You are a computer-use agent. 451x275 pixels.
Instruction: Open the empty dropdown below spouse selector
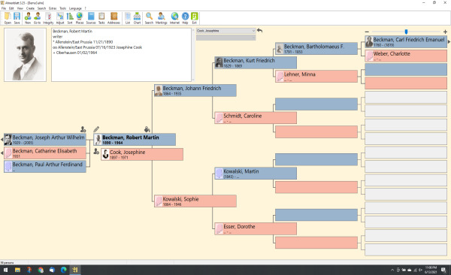(x=225, y=38)
